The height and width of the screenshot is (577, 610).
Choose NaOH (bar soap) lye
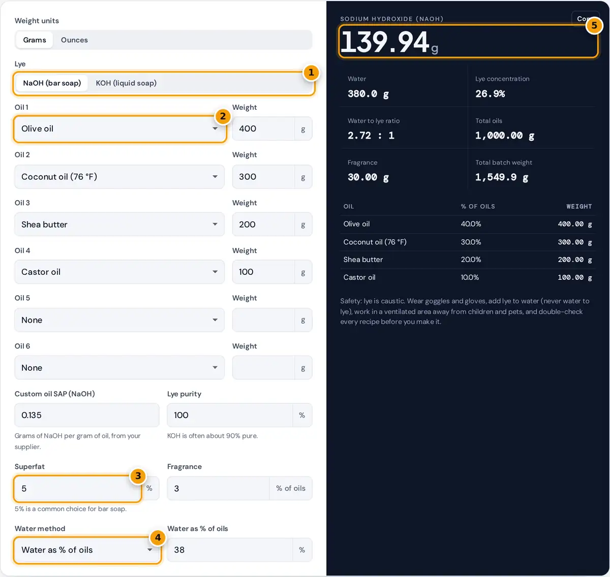pos(52,83)
